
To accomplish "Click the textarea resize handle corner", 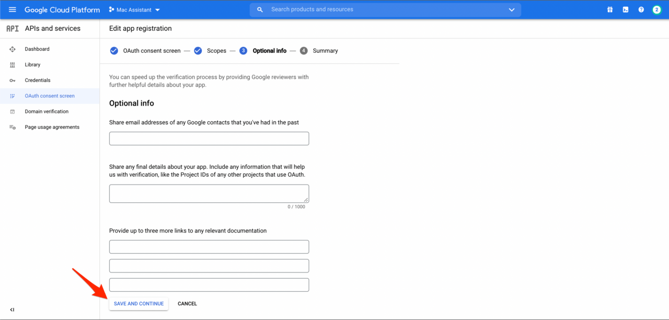I will tap(306, 200).
